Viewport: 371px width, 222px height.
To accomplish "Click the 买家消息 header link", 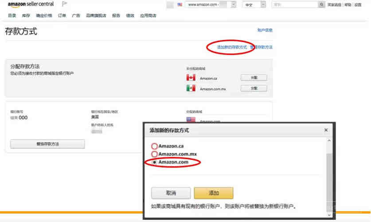I will pos(334,5).
